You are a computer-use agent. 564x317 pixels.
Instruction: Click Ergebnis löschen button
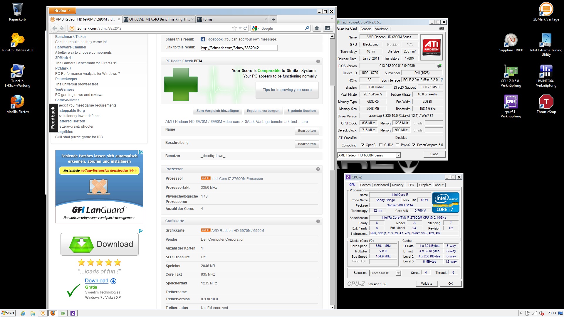301,111
